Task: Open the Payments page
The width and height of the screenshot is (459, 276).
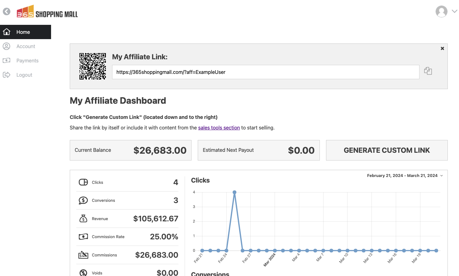Action: tap(27, 61)
